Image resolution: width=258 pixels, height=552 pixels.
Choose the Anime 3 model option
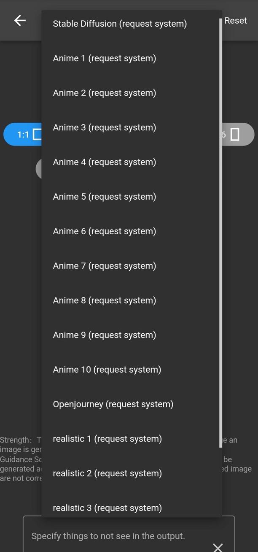click(105, 128)
